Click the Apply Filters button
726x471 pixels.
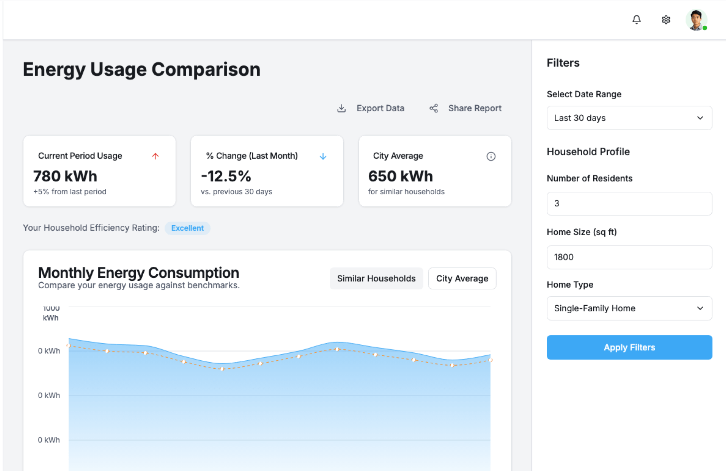[x=629, y=347]
